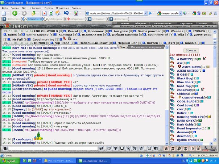Click the chat message input field
This screenshot has width=219, height=164.
[53, 148]
